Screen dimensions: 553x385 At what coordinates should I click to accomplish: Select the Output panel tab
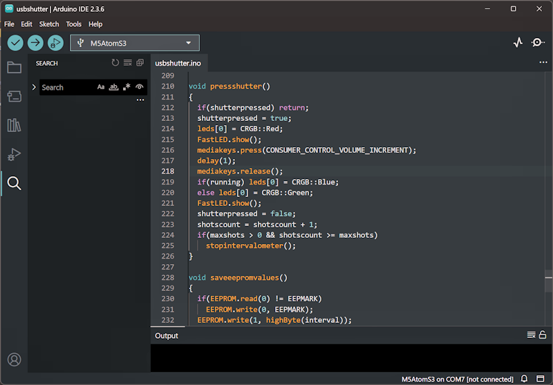click(167, 336)
